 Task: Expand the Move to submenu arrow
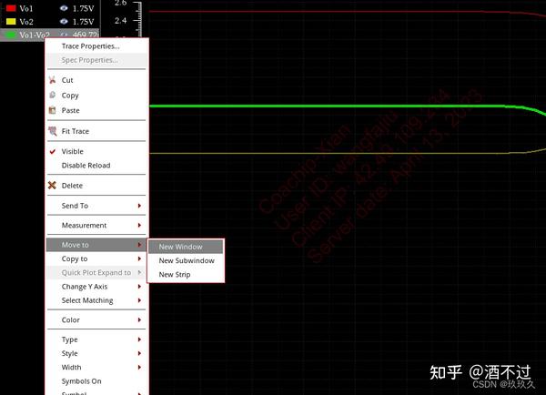139,245
